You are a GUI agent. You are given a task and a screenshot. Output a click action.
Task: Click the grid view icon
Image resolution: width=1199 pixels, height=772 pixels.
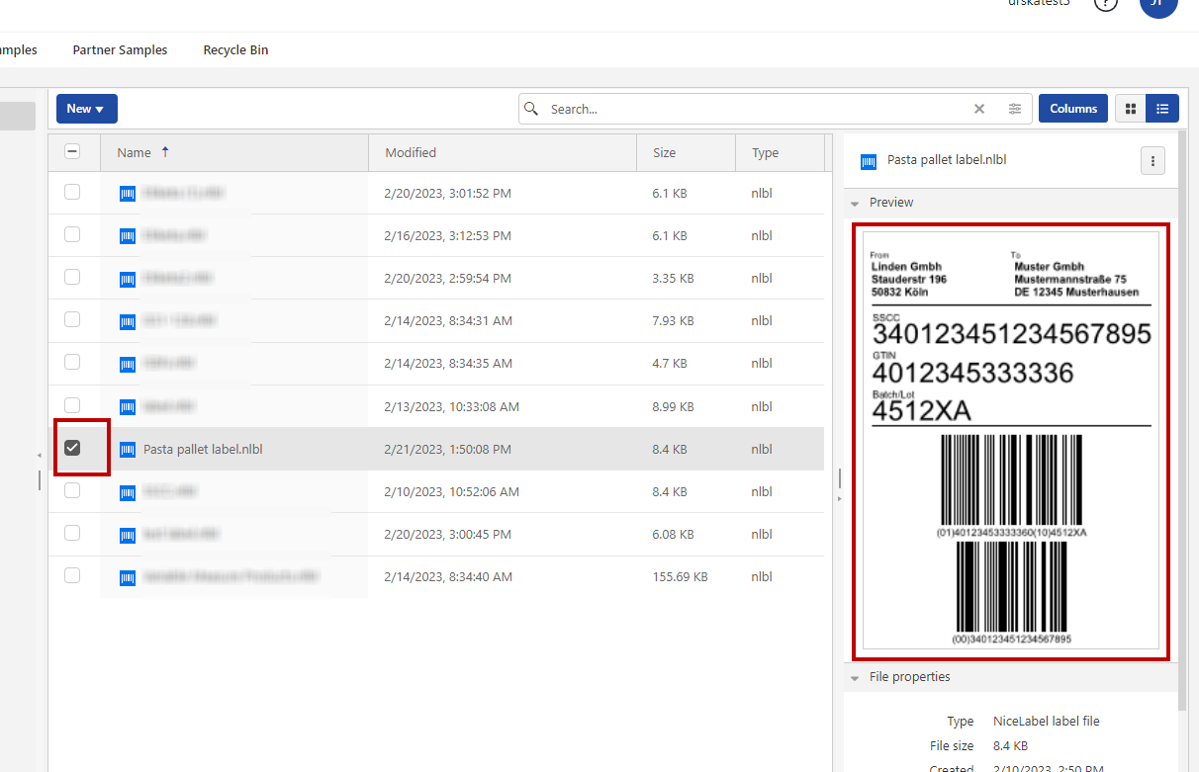tap(1131, 109)
